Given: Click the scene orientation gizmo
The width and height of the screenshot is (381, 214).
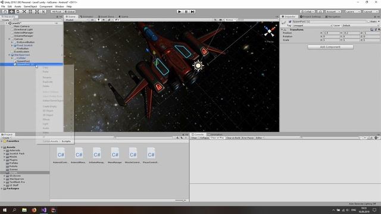Looking at the screenshot, I should pos(269,32).
